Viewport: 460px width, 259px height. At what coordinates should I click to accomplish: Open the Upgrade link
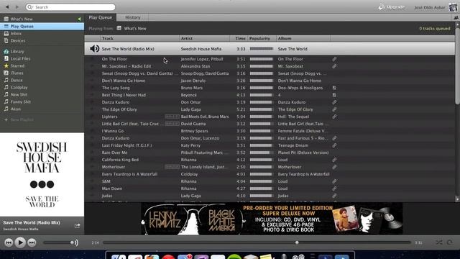392,7
